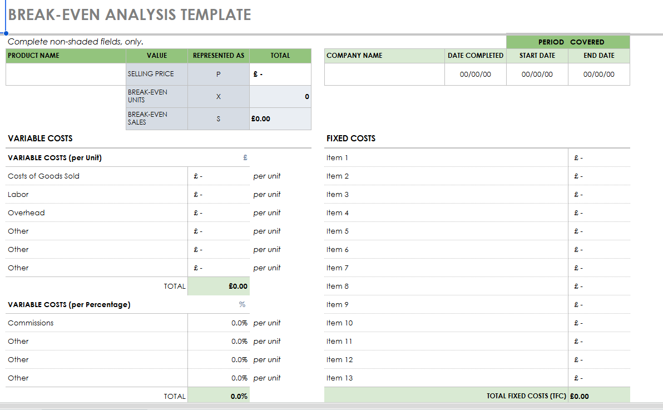This screenshot has height=410, width=663.
Task: Click the empty Company Name input cell
Action: [384, 75]
